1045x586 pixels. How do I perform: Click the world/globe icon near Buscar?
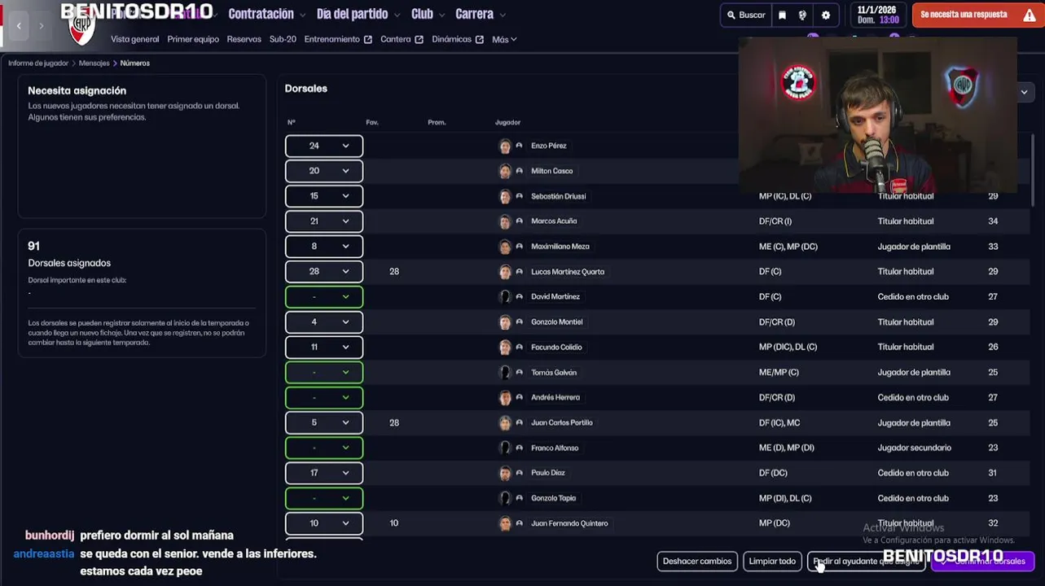(x=802, y=15)
